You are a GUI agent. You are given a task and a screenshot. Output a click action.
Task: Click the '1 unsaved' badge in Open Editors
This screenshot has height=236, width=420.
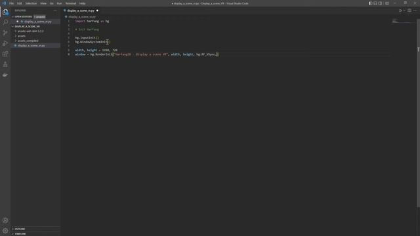[x=39, y=16]
